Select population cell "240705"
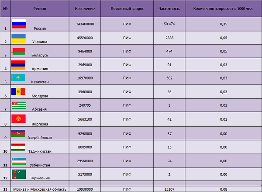The height and width of the screenshot is (192, 262). coord(85,105)
